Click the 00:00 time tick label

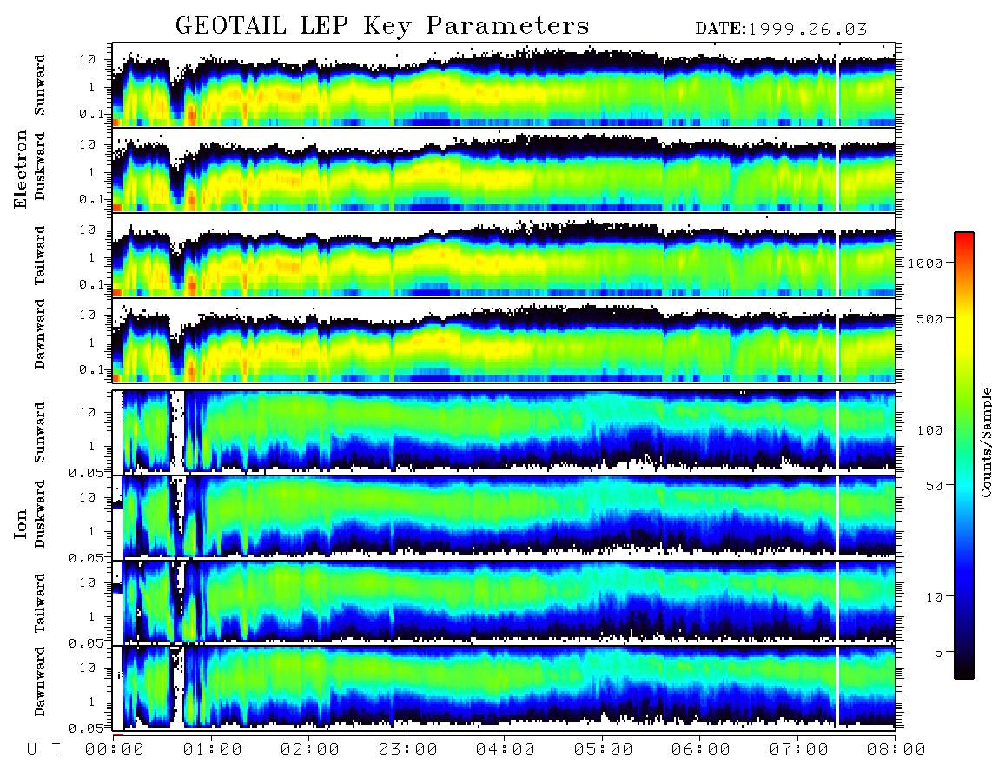click(x=115, y=750)
